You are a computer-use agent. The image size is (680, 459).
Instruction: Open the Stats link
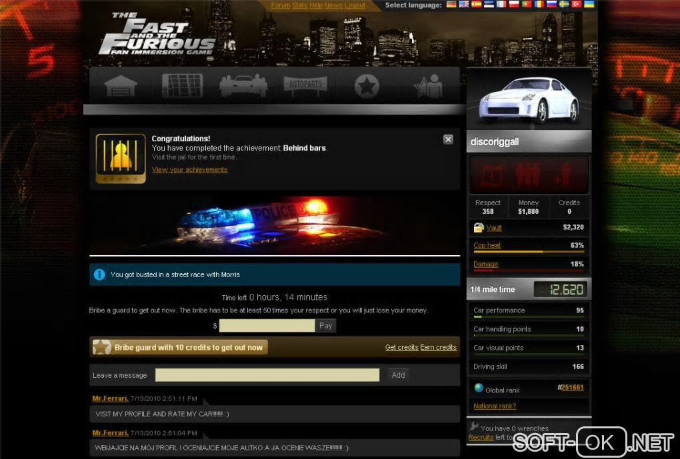tap(300, 5)
